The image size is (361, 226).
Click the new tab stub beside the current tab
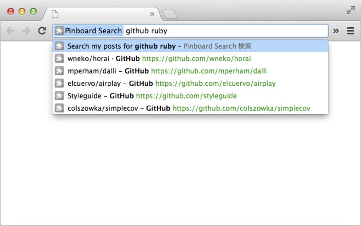click(x=169, y=14)
